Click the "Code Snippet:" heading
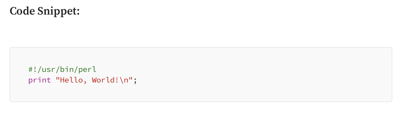The height and width of the screenshot is (113, 403). [45, 11]
